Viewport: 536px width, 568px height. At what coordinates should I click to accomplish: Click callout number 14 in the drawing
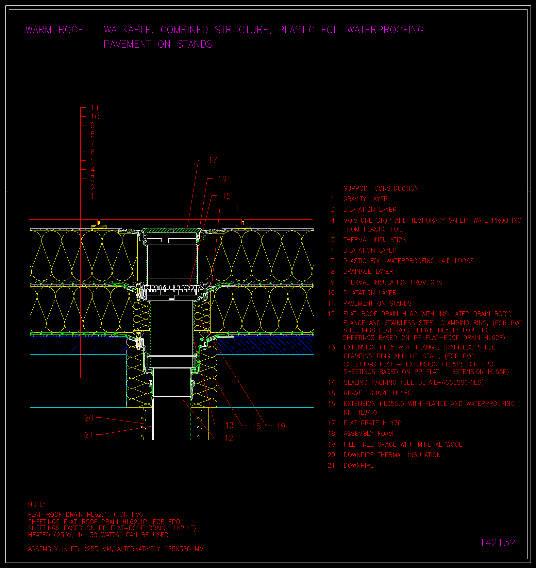pyautogui.click(x=235, y=208)
